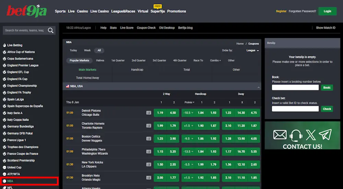Image resolution: width=343 pixels, height=189 pixels.
Task: Select the Handicap market group
Action: pyautogui.click(x=137, y=70)
